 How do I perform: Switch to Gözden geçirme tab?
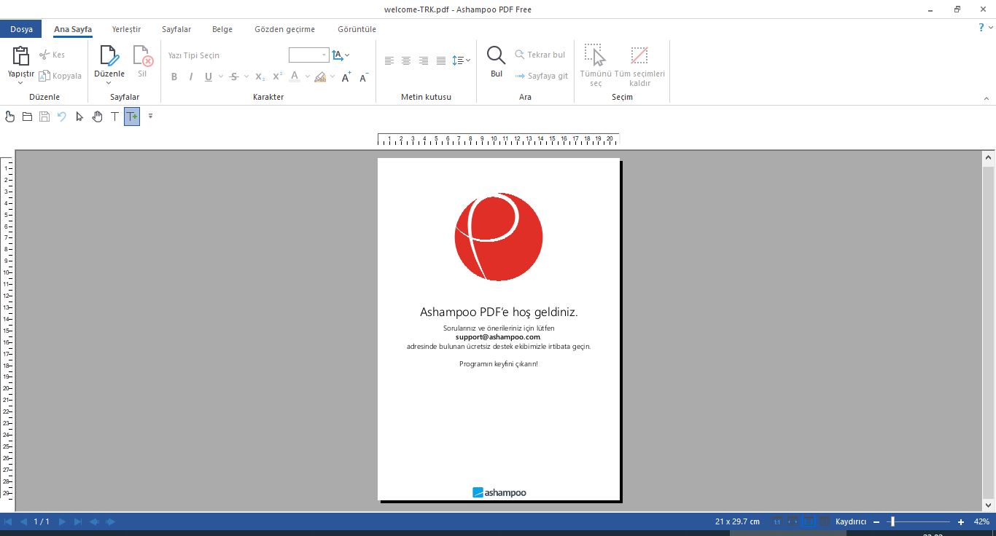(x=284, y=29)
